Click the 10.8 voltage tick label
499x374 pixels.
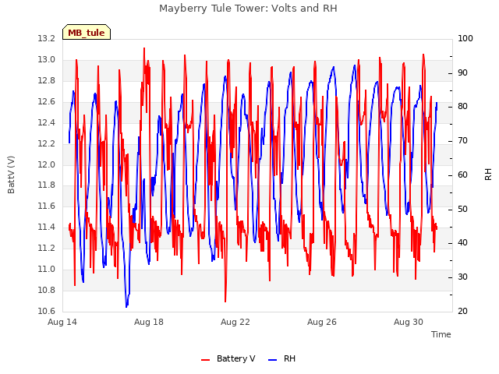click(47, 290)
